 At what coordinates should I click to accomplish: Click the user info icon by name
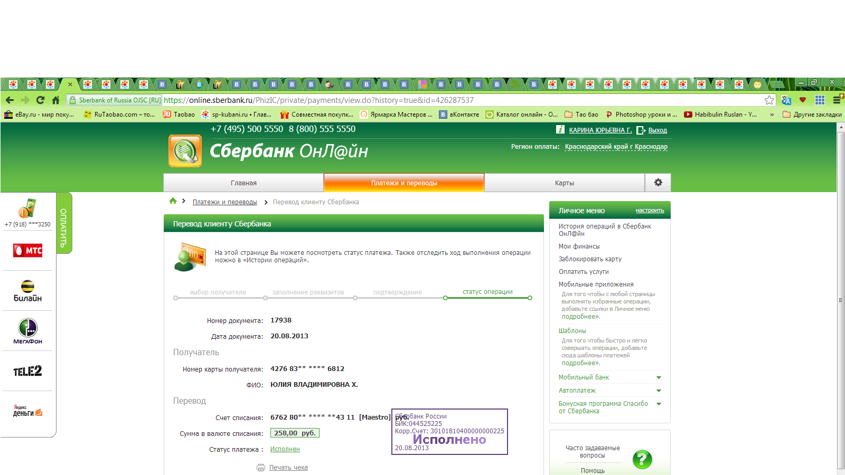(x=560, y=129)
